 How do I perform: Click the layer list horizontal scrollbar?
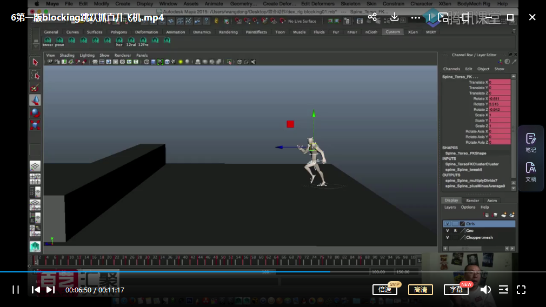click(465, 249)
